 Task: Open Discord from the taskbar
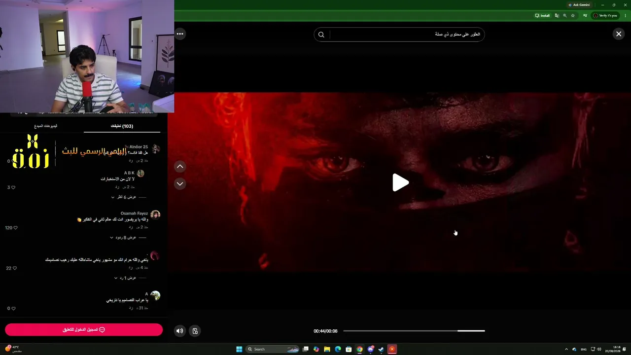[x=370, y=349]
